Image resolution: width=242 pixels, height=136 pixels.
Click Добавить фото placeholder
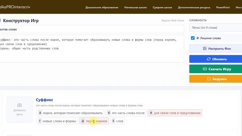click(19, 110)
